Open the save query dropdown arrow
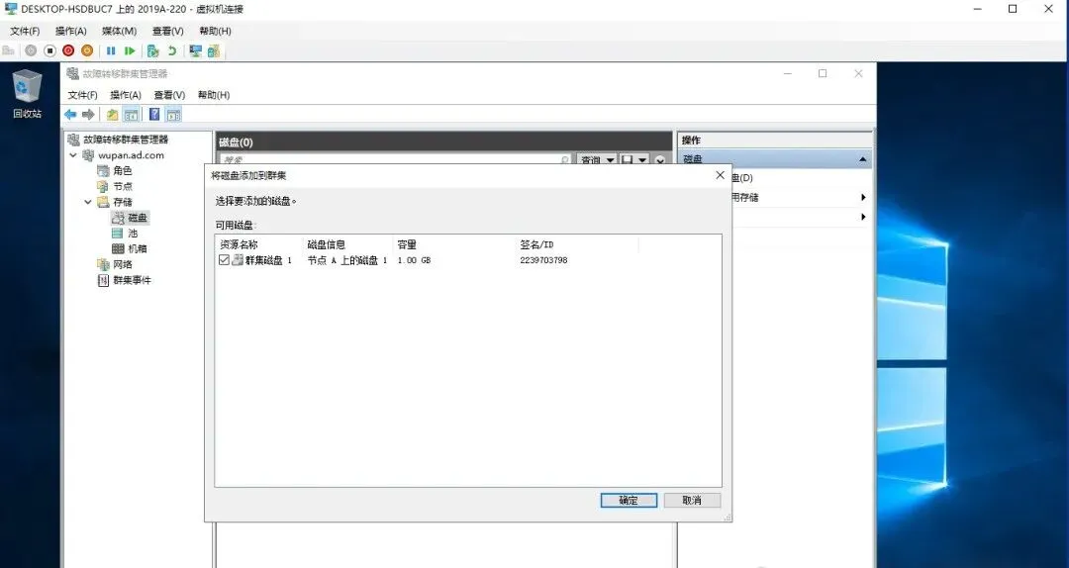This screenshot has width=1069, height=568. tap(642, 160)
